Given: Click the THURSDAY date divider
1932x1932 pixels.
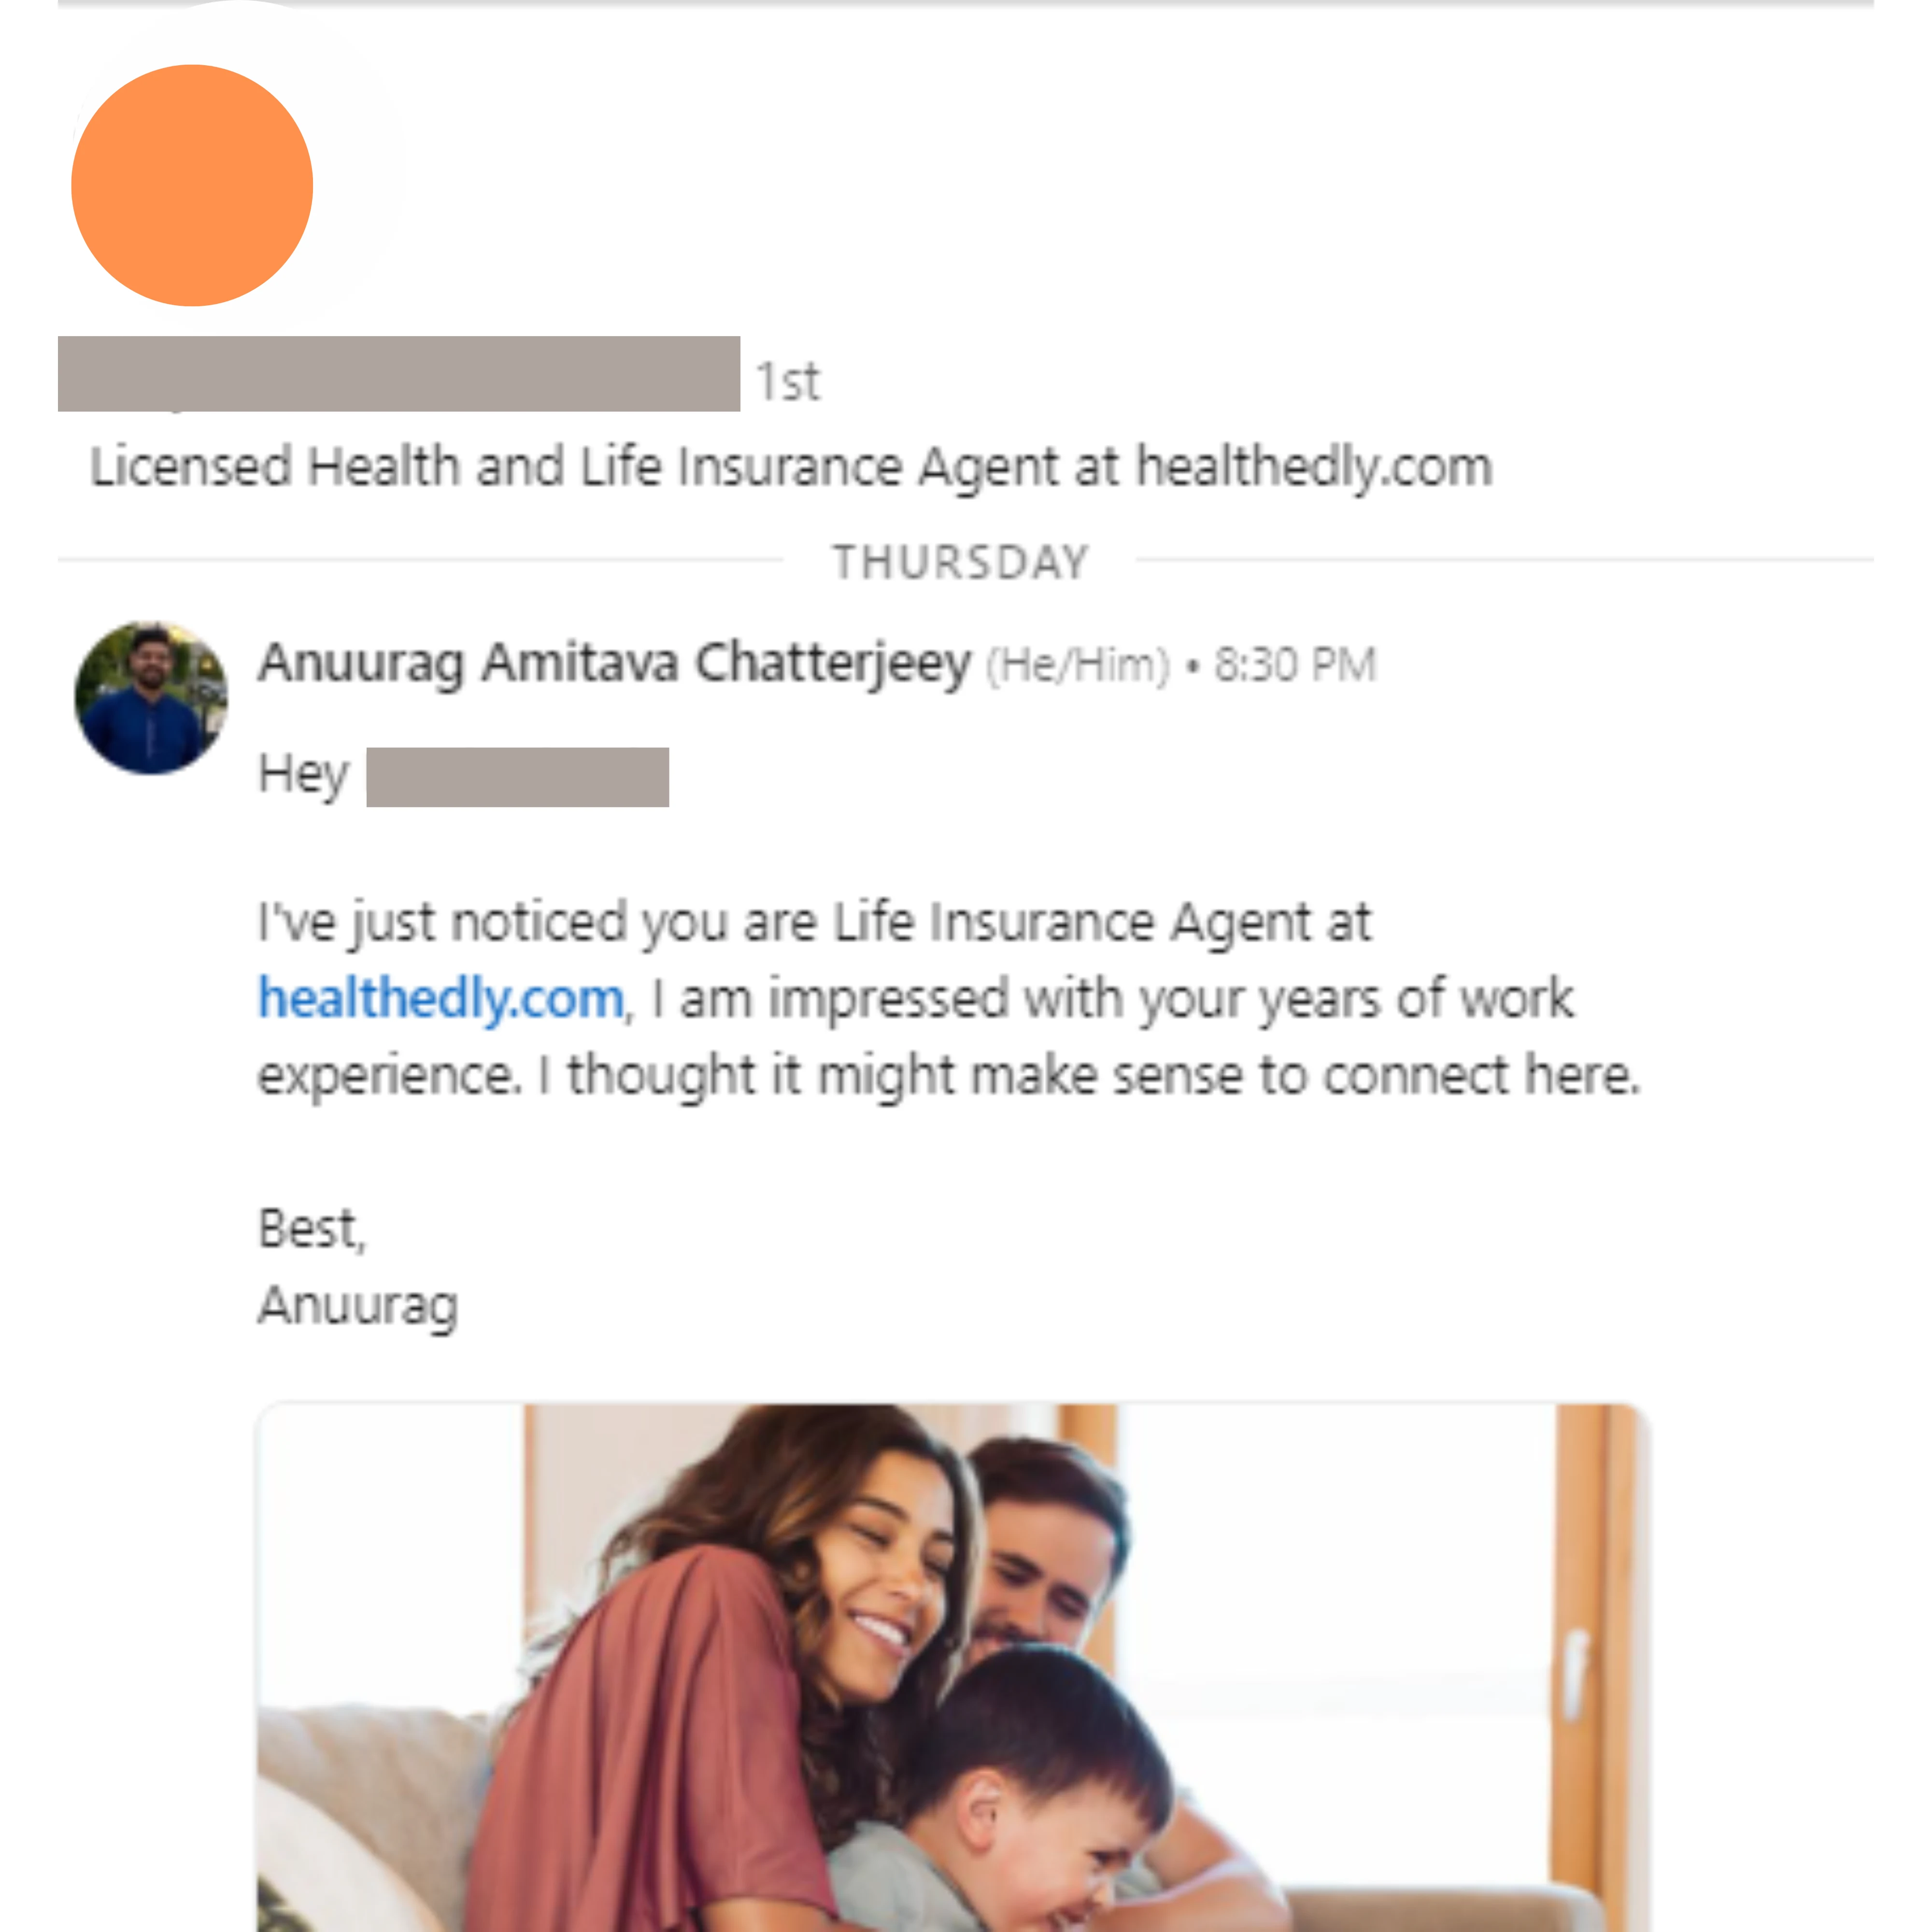Looking at the screenshot, I should coord(961,561).
